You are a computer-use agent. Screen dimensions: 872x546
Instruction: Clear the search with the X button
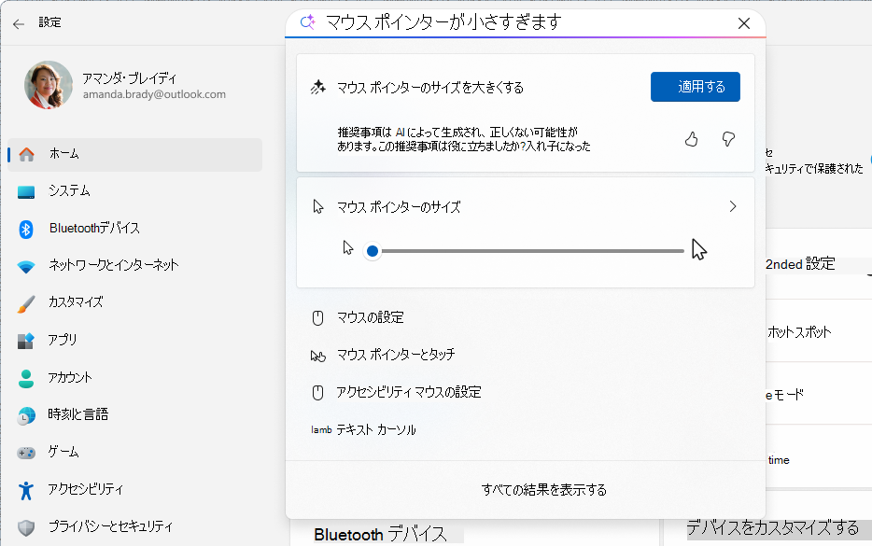tap(743, 23)
